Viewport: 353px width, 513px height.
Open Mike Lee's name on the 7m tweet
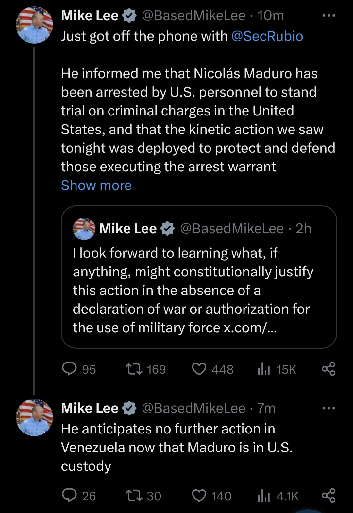tap(90, 408)
